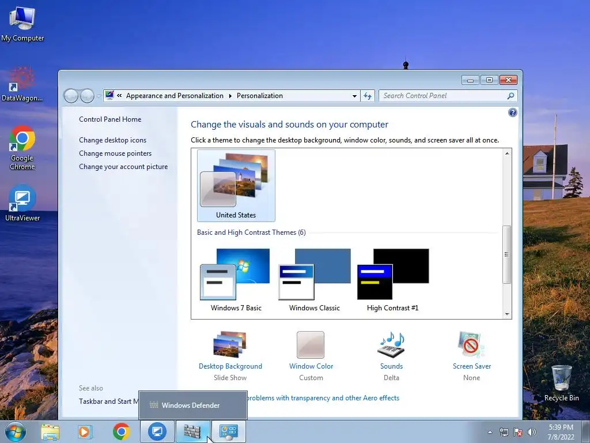Click the Windows Defender taskbar button

[x=192, y=431]
